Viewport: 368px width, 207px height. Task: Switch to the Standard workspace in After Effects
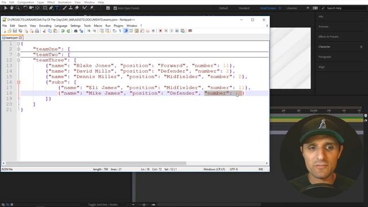[244, 8]
